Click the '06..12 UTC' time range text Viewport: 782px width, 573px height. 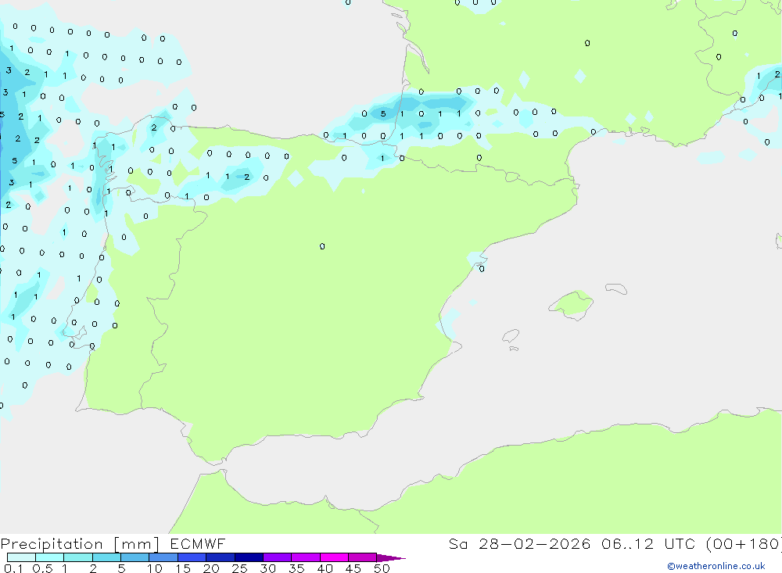point(648,544)
